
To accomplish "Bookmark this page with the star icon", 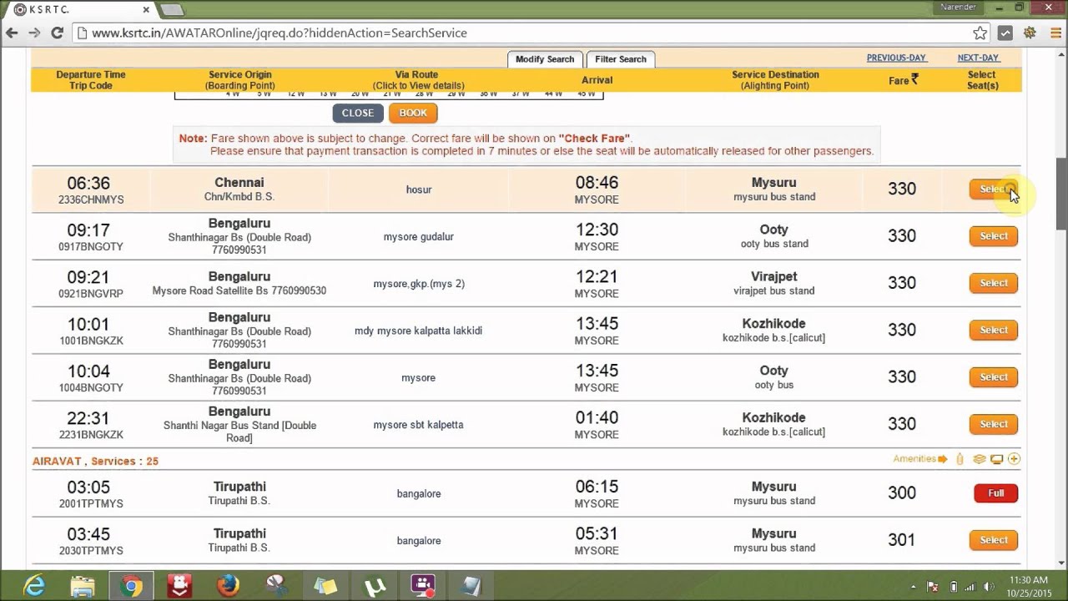I will point(980,33).
